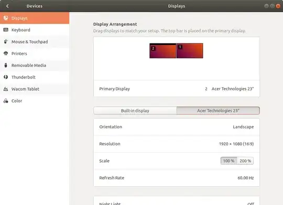Select display 2 in the arrangement
The width and height of the screenshot is (283, 205).
click(162, 51)
